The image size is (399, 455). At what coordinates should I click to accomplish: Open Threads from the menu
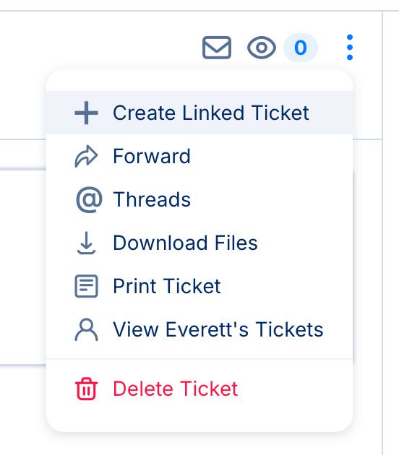[x=199, y=199]
